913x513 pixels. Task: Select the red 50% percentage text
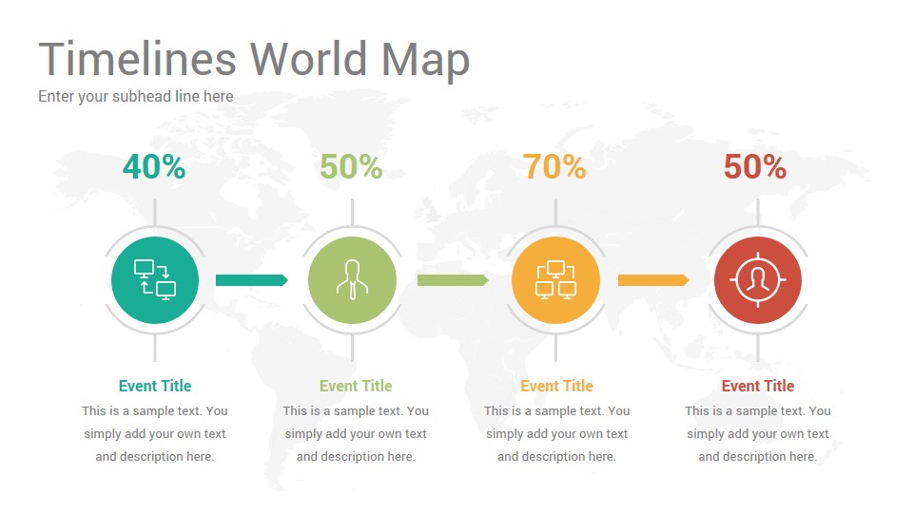pos(755,167)
